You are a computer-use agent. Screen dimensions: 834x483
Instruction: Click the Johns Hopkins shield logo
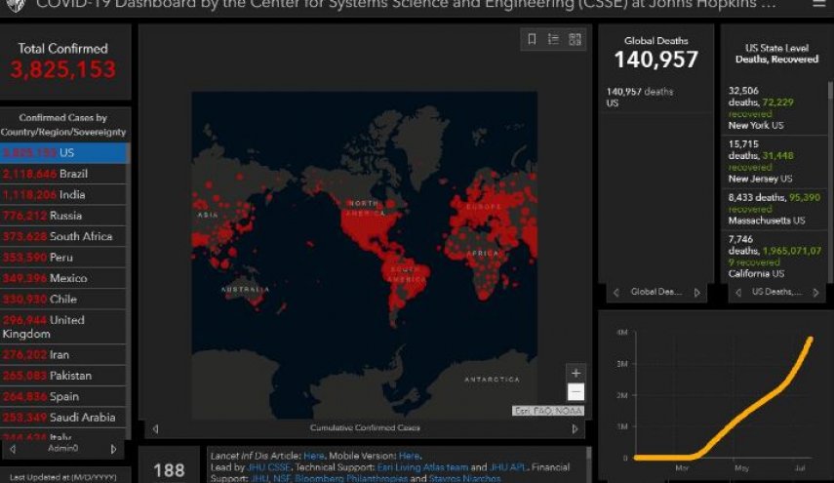click(x=16, y=5)
